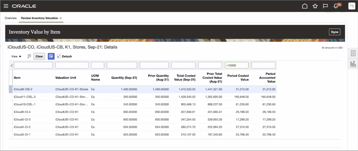The width and height of the screenshot is (358, 151).
Task: Sort by Valuation Unit column header
Action: (66, 78)
